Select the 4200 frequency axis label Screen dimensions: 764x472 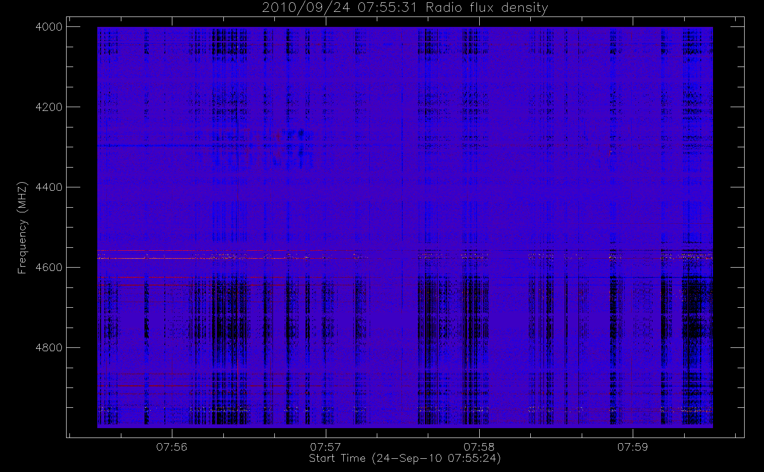tap(49, 107)
